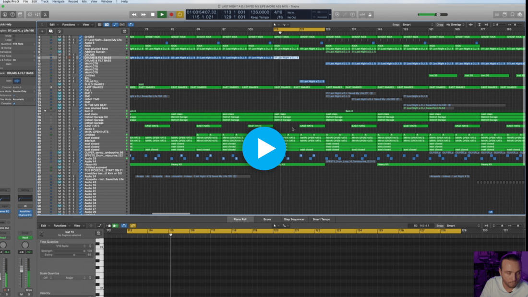This screenshot has height=297, width=528.
Task: Click the grid view button in Tracks toolbar
Action: [x=100, y=24]
